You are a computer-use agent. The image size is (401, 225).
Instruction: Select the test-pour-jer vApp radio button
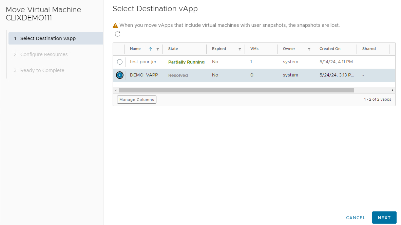[120, 62]
